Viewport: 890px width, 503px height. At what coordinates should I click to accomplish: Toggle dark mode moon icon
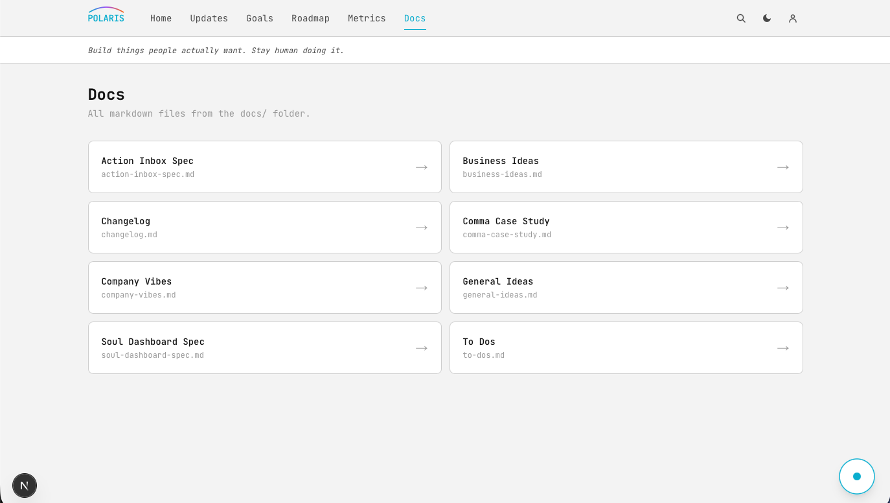(767, 18)
